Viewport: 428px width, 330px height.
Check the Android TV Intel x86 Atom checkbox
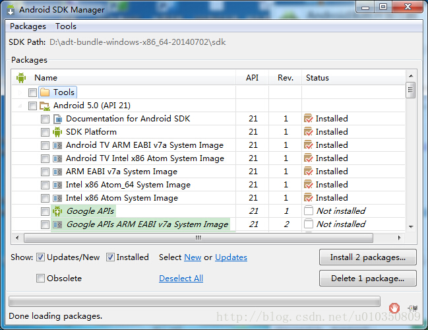tap(45, 158)
